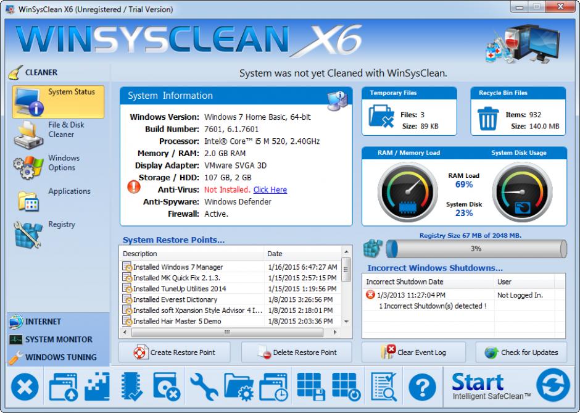
Task: Expand the SYSTEM MONITOR category
Action: [59, 340]
